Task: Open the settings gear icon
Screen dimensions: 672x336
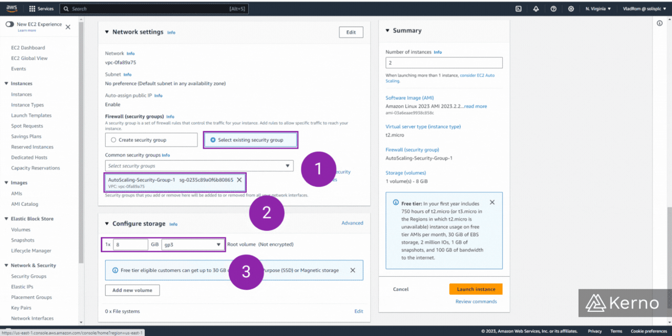Action: point(571,9)
